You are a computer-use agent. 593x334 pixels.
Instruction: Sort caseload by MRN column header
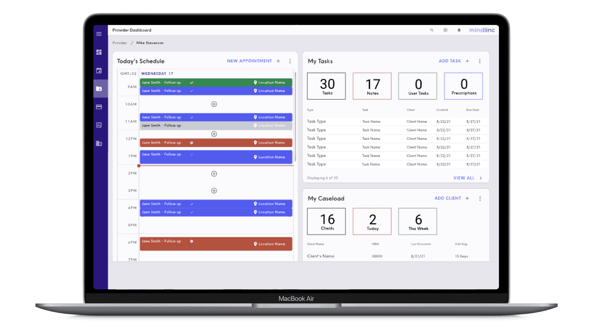pos(375,244)
